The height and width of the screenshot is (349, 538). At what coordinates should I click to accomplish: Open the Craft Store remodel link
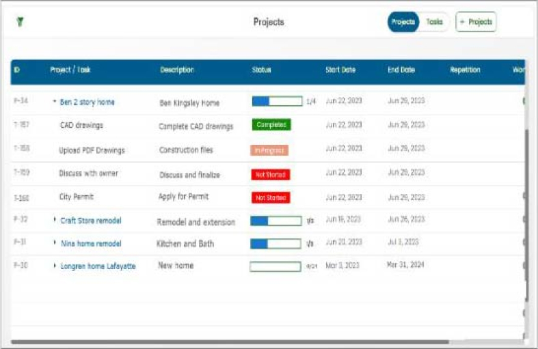[90, 221]
